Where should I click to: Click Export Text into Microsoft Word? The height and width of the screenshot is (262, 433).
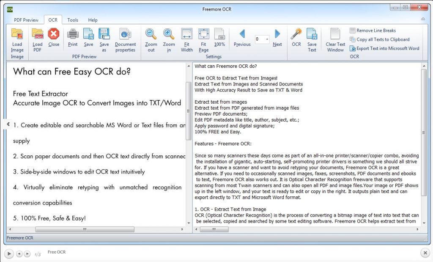click(x=384, y=48)
